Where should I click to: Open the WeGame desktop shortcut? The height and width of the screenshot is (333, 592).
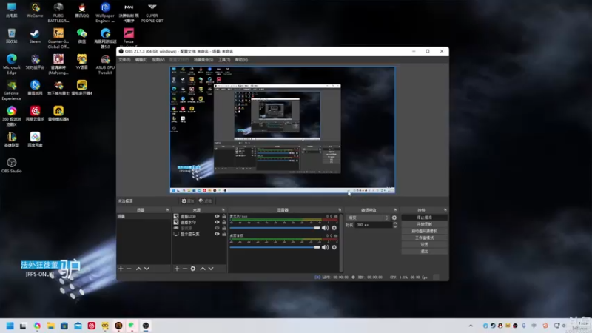pos(35,10)
